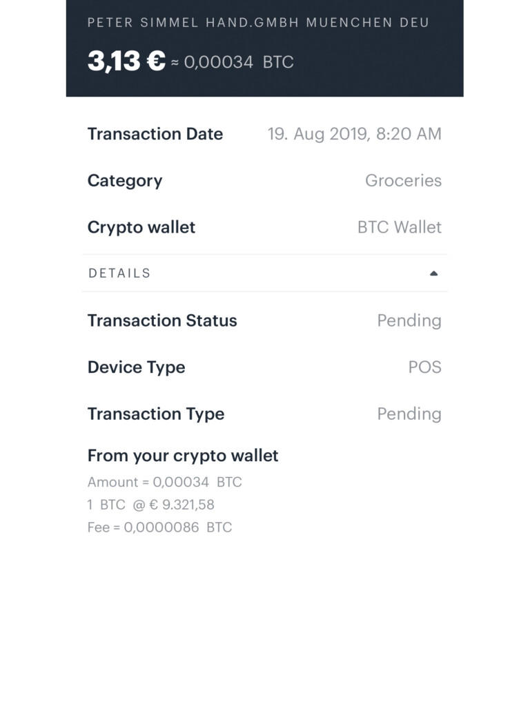Select the Groceries category value

tap(403, 180)
